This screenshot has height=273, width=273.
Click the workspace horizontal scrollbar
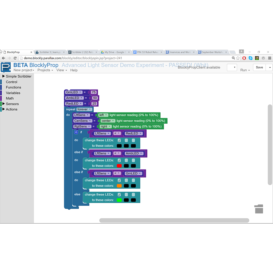[x=174, y=220]
